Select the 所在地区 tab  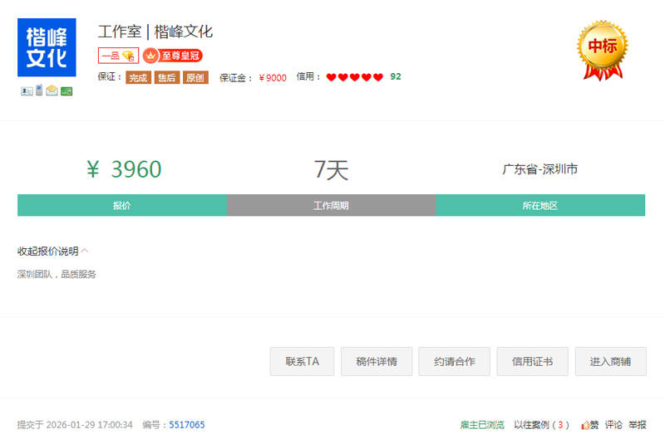click(x=539, y=206)
